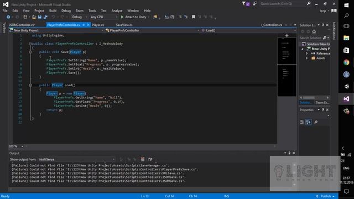Click Categorized view in Properties panel

(x=302, y=122)
